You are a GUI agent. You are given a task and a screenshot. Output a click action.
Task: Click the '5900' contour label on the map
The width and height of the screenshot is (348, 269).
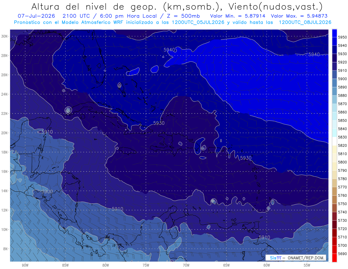[47, 192]
